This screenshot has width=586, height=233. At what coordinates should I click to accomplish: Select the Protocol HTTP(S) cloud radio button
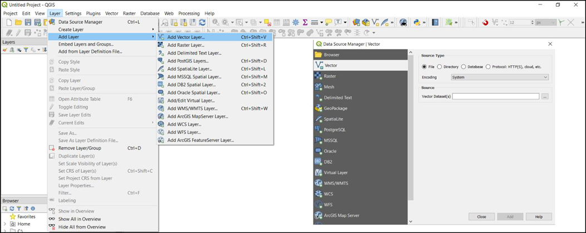(x=488, y=66)
